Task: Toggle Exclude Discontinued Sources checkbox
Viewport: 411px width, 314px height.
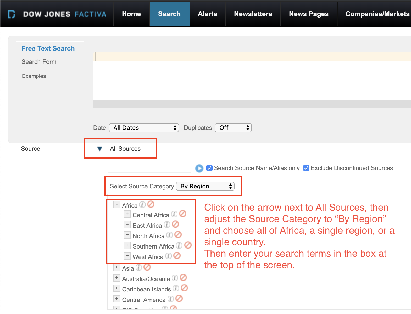Action: pyautogui.click(x=306, y=168)
